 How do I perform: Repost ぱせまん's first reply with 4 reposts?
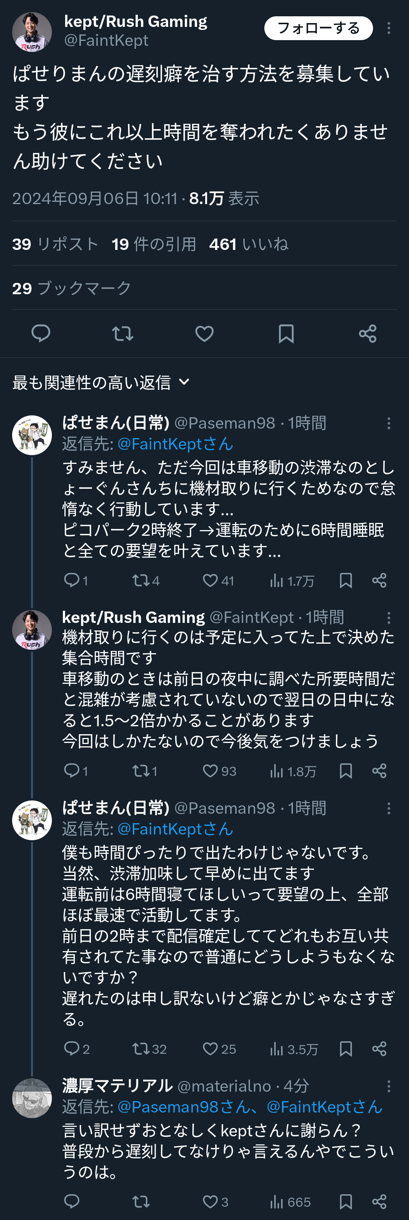point(141,580)
